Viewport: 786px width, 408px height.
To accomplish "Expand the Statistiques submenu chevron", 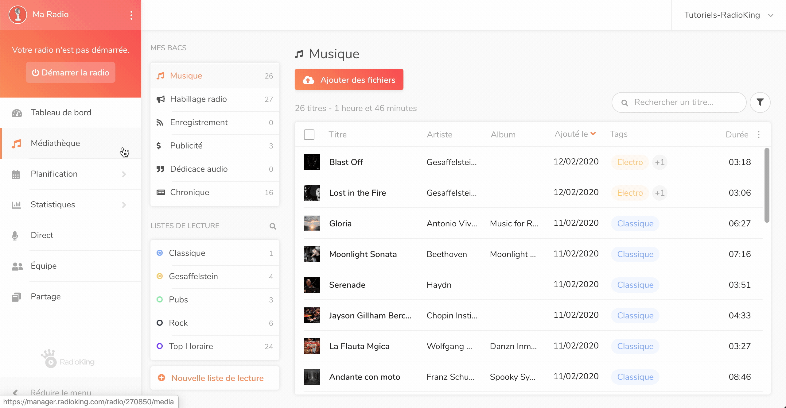I will coord(124,205).
